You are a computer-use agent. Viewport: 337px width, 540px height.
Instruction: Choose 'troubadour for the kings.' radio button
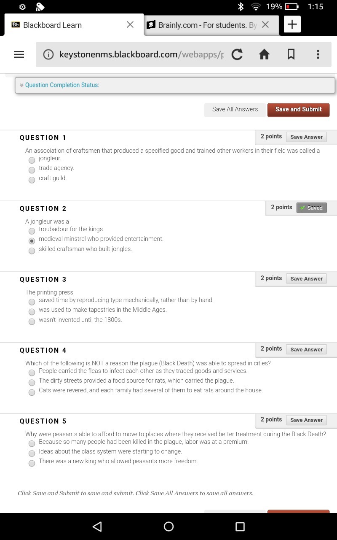(x=32, y=231)
